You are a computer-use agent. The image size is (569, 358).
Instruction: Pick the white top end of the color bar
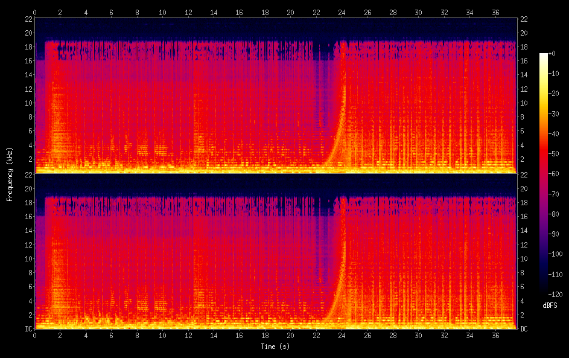point(544,56)
